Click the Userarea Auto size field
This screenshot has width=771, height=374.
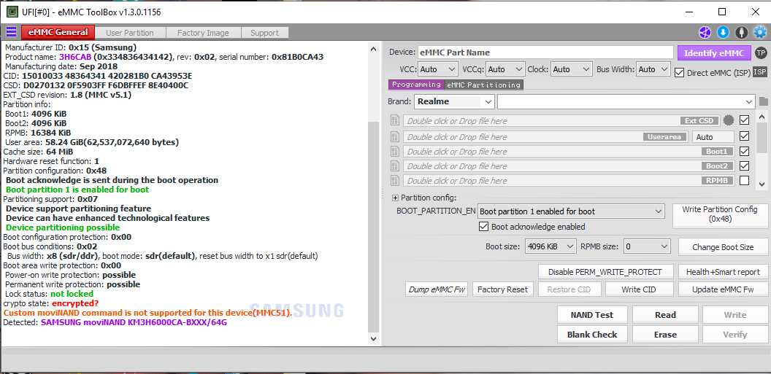click(713, 137)
